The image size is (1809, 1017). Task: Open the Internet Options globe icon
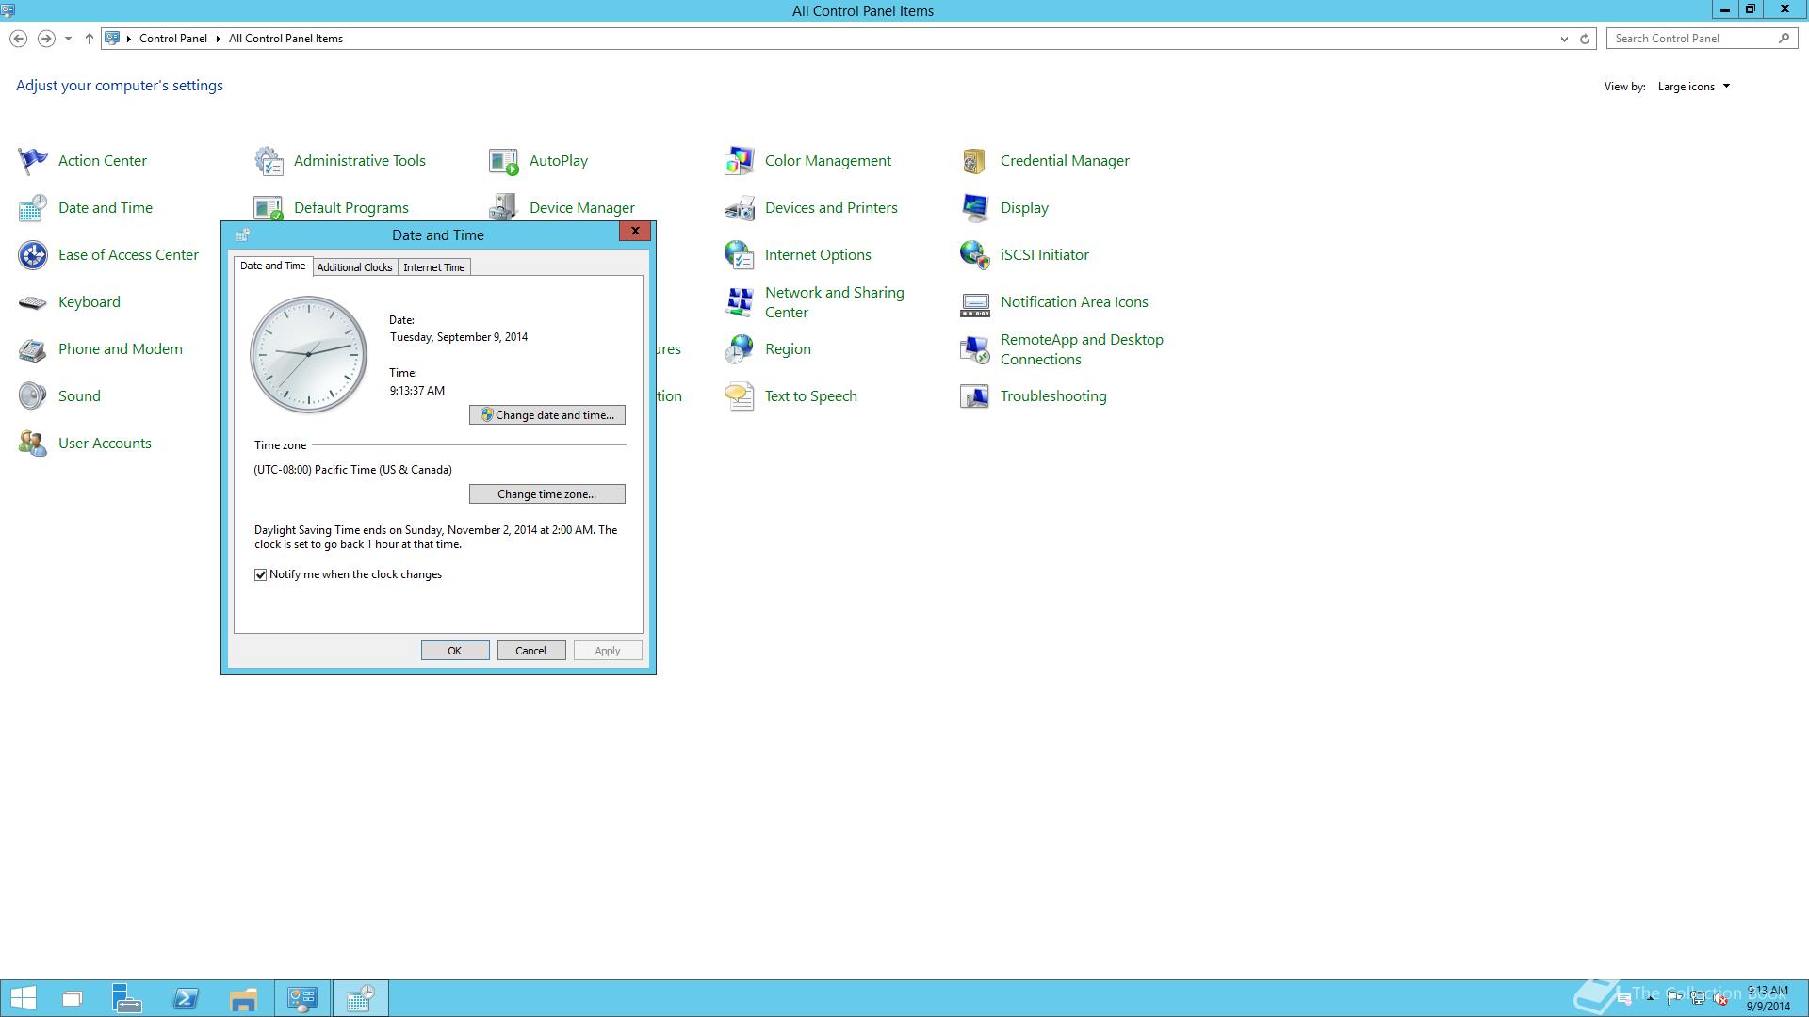coord(740,255)
